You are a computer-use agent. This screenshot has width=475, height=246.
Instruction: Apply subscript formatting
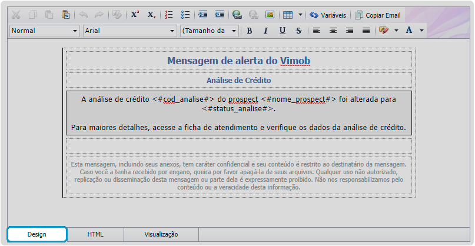click(x=151, y=15)
